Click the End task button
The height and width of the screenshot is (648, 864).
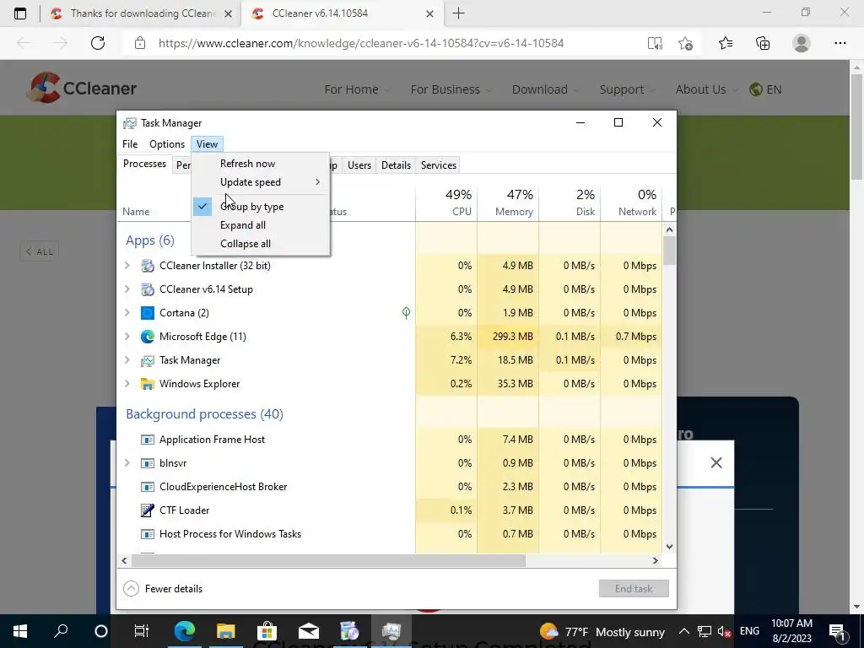coord(634,589)
